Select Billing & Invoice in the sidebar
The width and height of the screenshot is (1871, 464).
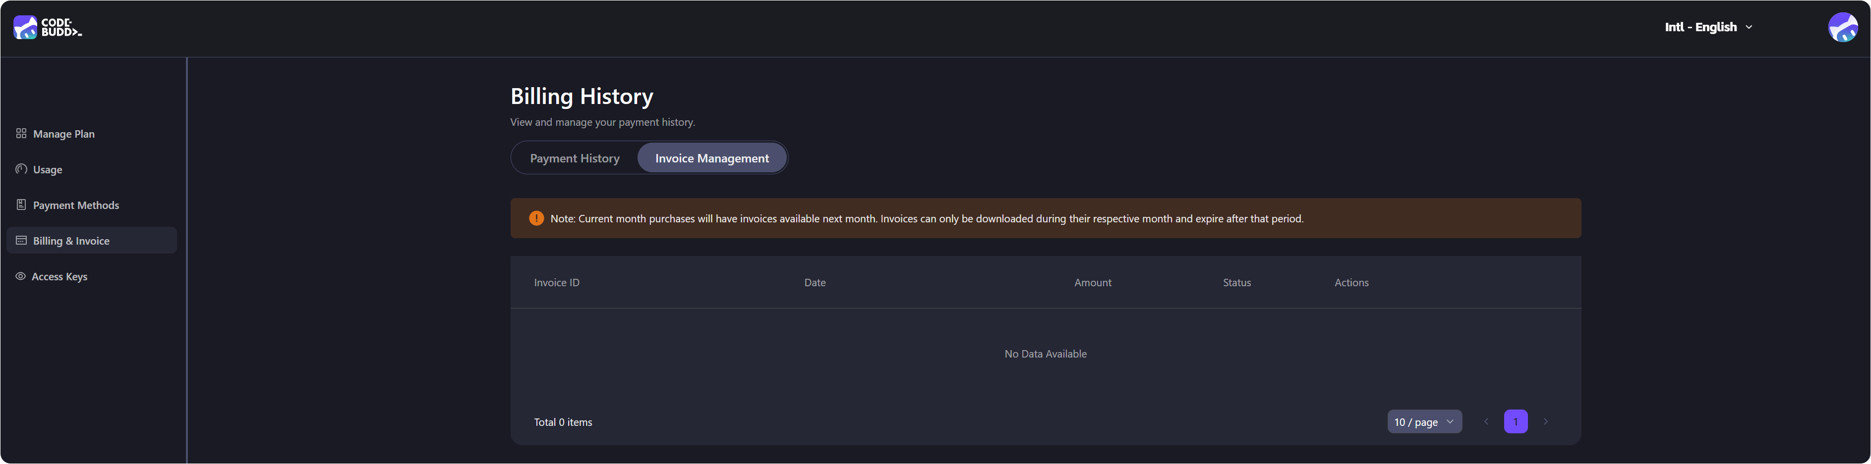(x=92, y=240)
